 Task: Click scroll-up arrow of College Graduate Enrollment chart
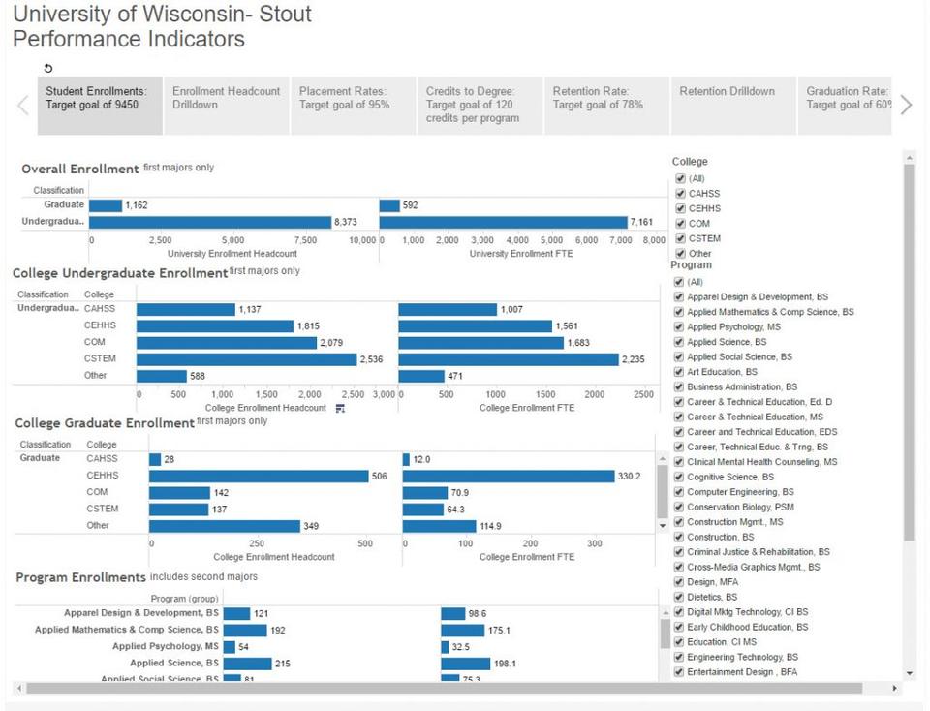tap(663, 458)
